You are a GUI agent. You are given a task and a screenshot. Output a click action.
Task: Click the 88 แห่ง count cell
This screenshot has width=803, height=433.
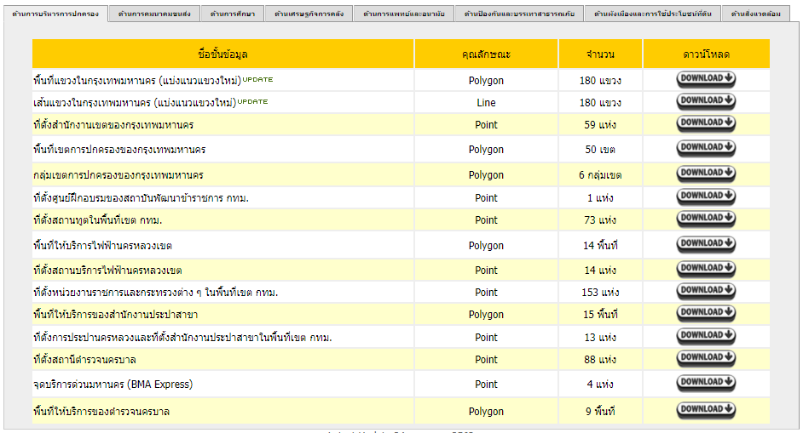point(600,360)
